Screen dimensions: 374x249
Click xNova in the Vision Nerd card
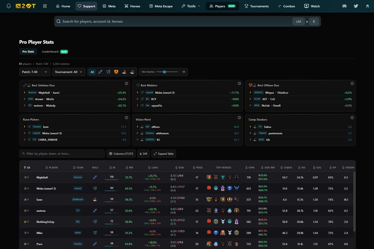156,127
